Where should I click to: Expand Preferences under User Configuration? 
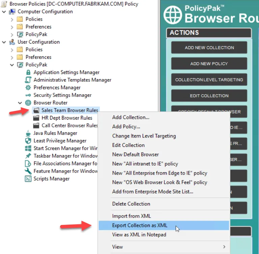pyautogui.click(x=12, y=57)
